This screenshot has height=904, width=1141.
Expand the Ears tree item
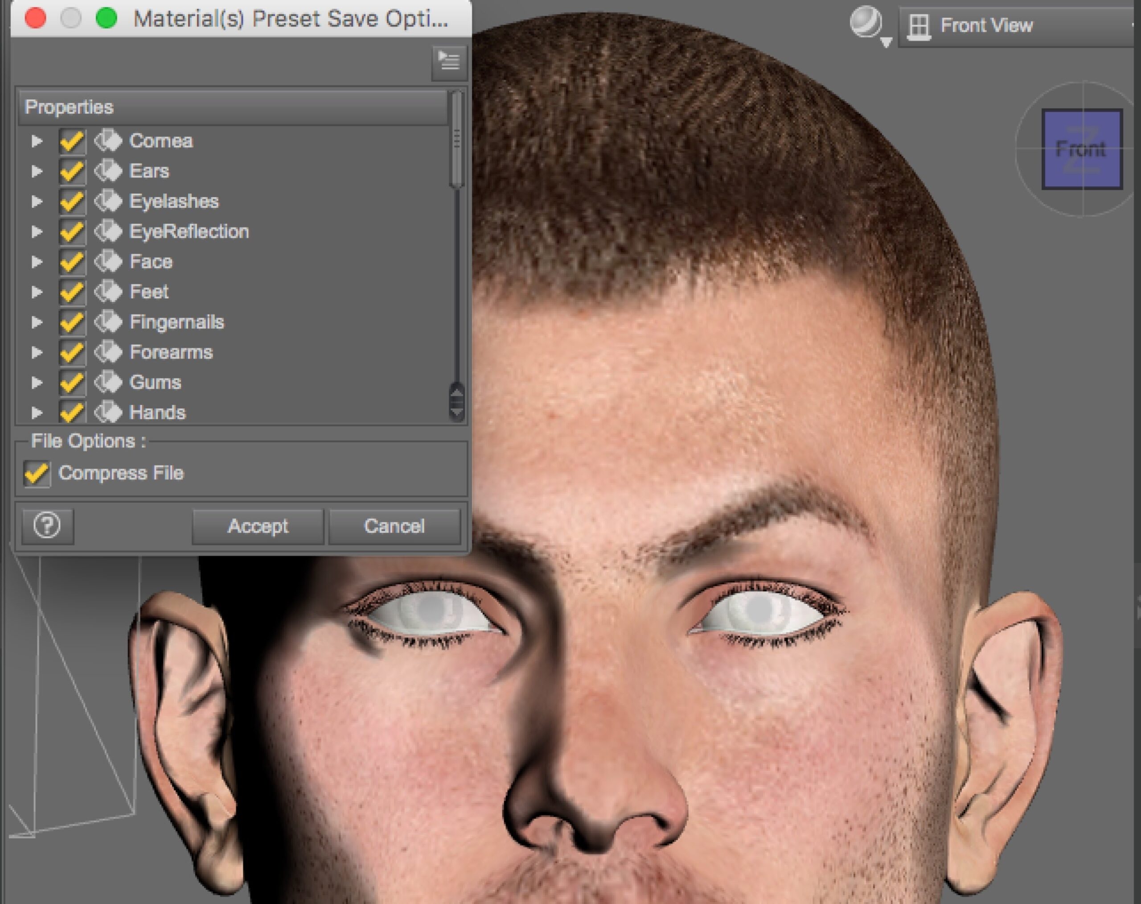(37, 171)
